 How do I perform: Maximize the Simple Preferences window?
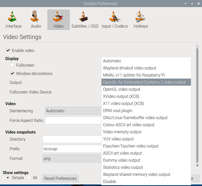click(192, 4)
